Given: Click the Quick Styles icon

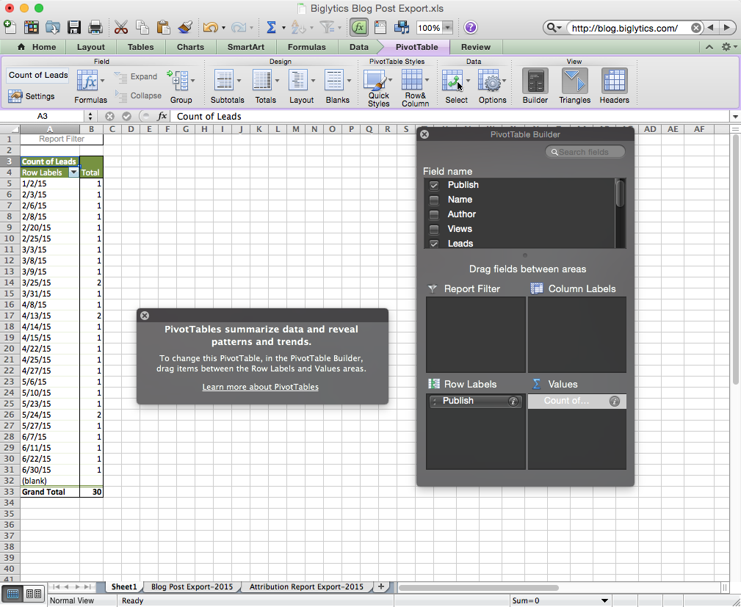Looking at the screenshot, I should (x=375, y=80).
